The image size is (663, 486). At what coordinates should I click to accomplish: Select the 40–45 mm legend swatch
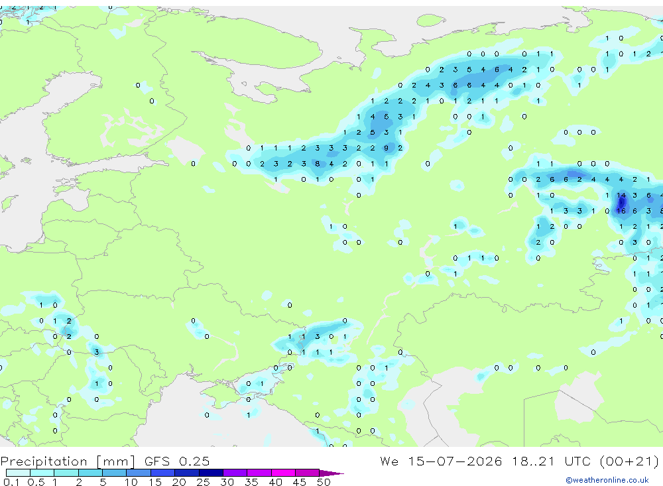pos(283,473)
